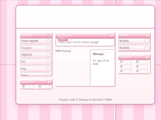
Task: Click the icon in the Stamp_Box header
Action: 49,82
